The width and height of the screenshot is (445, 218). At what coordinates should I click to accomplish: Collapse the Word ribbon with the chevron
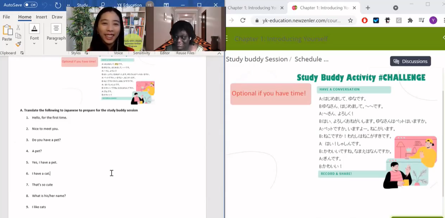[219, 53]
